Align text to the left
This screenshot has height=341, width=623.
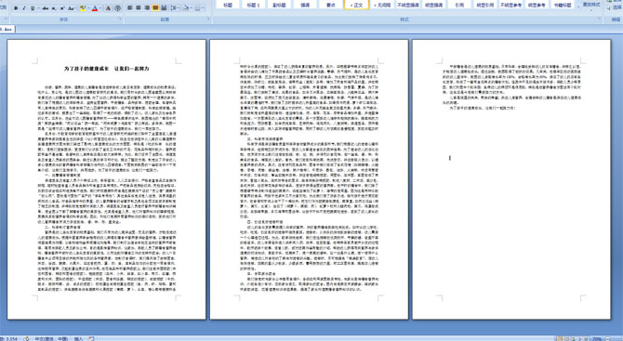pos(129,7)
